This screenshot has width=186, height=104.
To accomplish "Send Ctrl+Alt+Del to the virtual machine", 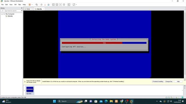I will click(37, 5).
